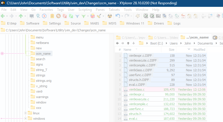Open the Back button history dropdown arrow
The width and height of the screenshot is (223, 122).
coord(7,16)
